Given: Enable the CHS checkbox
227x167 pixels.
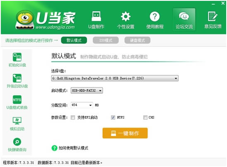Looking at the screenshot, I should pyautogui.click(x=145, y=117).
